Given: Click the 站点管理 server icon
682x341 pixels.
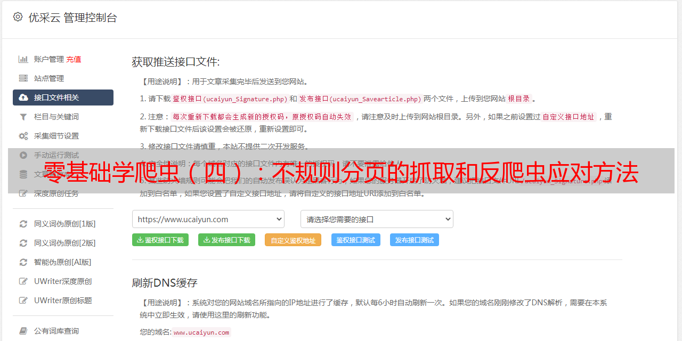Looking at the screenshot, I should pos(23,78).
